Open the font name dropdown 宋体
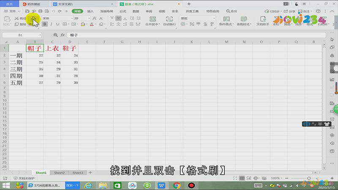Screen dimensions: 338x190 pos(72,19)
